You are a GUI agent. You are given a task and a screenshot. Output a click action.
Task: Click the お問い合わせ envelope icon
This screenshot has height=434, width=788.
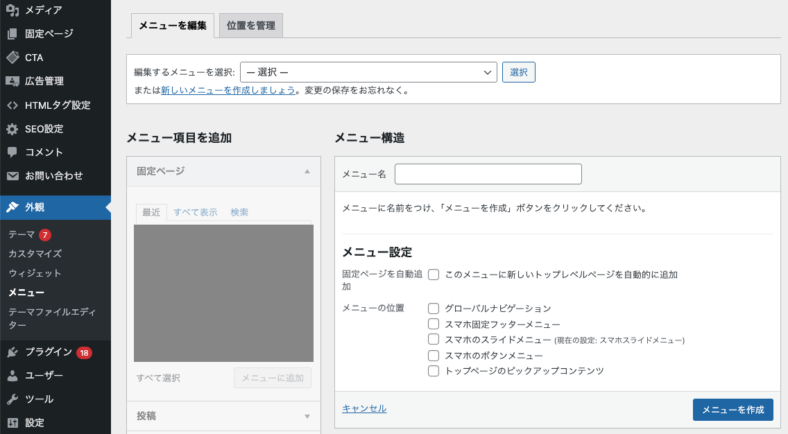click(12, 176)
